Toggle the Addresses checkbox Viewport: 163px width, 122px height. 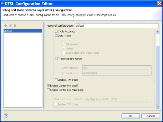coord(64,44)
